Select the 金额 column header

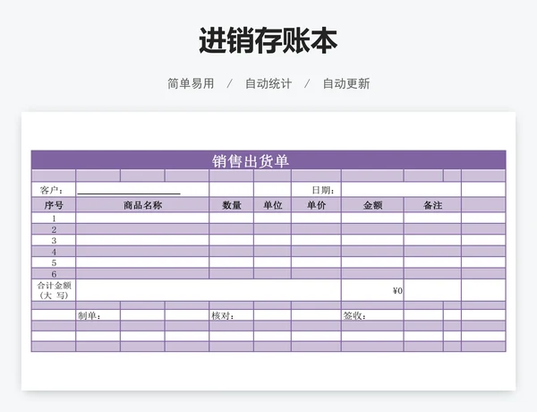pyautogui.click(x=372, y=205)
